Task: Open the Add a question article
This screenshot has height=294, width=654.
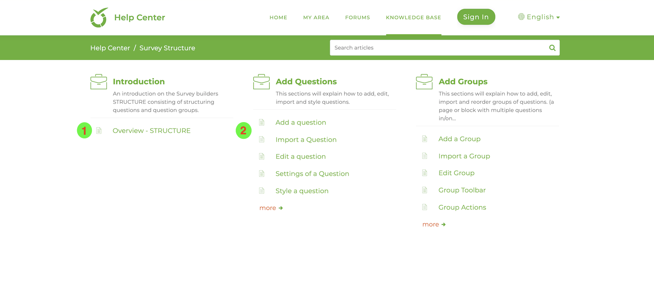Action: [301, 122]
